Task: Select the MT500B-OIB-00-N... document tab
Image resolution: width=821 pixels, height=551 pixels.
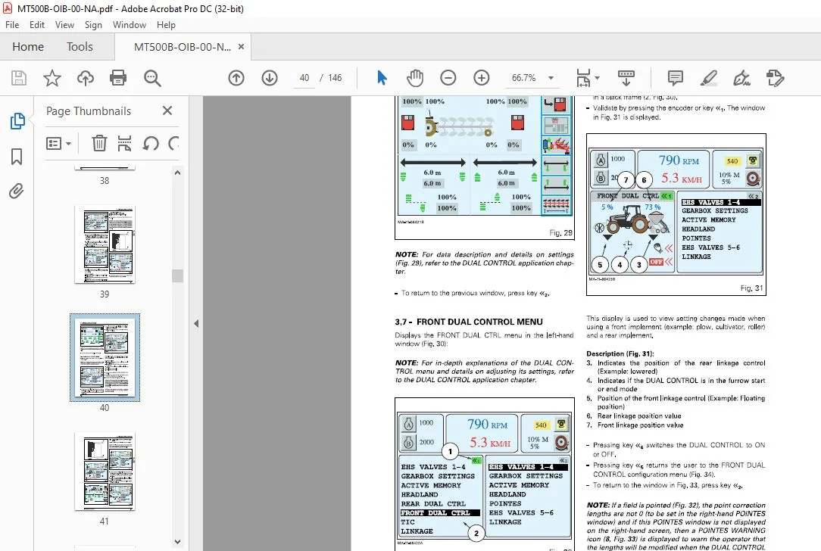Action: pyautogui.click(x=183, y=47)
